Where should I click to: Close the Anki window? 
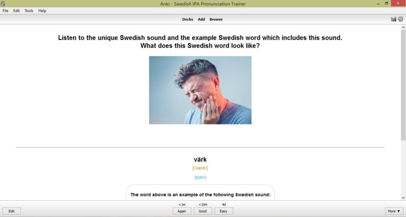point(398,3)
